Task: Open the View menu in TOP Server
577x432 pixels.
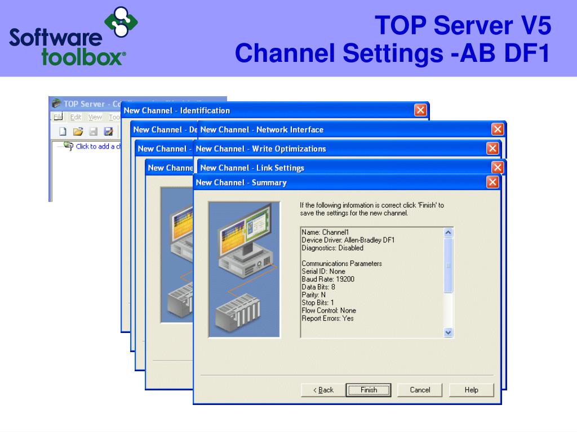Action: click(95, 117)
